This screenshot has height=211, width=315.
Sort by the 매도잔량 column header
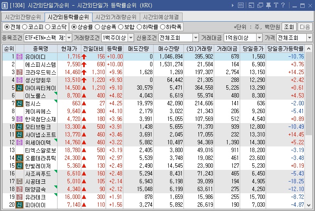[138, 49]
